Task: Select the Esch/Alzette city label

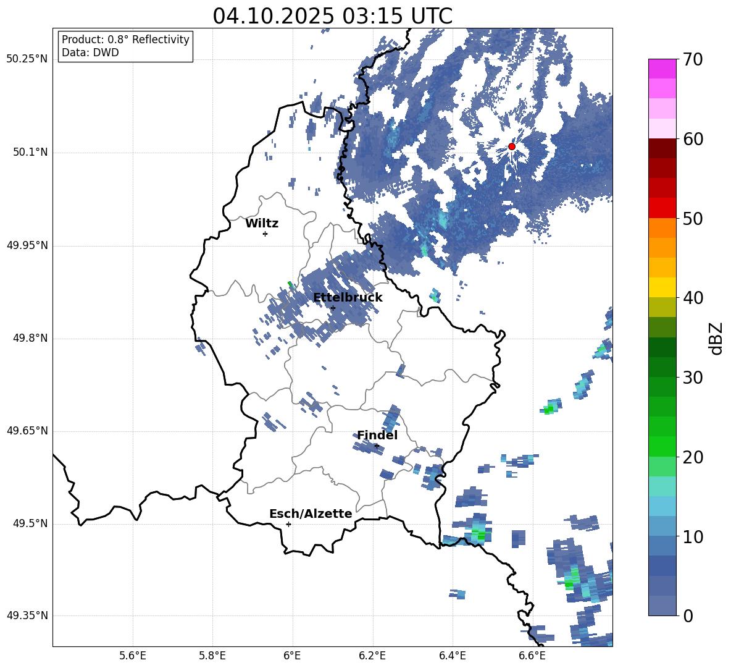Action: click(311, 514)
